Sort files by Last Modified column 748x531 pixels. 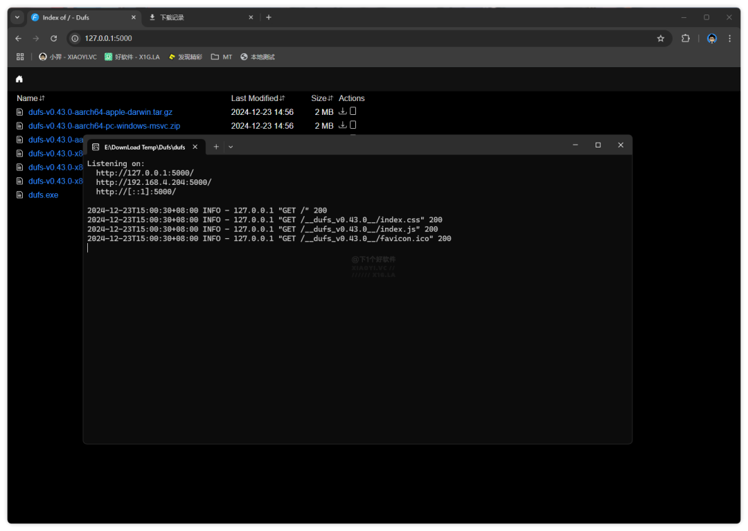[258, 98]
